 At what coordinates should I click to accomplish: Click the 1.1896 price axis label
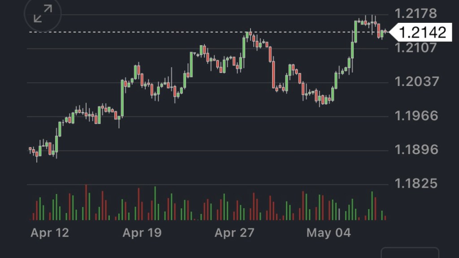415,150
